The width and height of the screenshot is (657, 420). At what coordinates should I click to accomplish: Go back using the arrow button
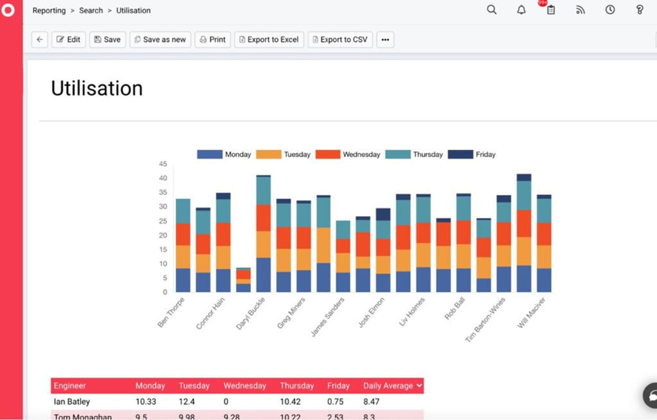39,39
